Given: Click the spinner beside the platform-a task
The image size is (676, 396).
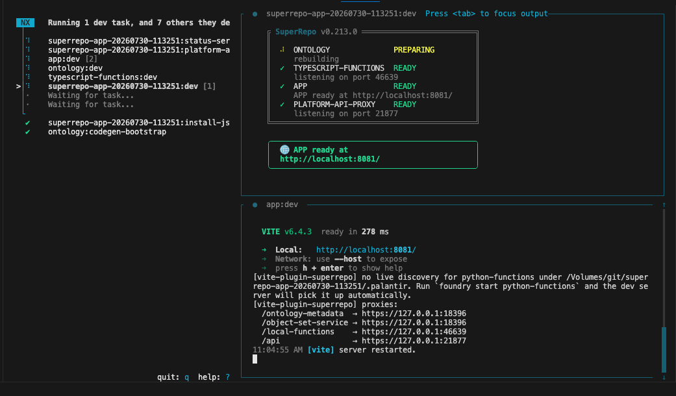Looking at the screenshot, I should (27, 50).
